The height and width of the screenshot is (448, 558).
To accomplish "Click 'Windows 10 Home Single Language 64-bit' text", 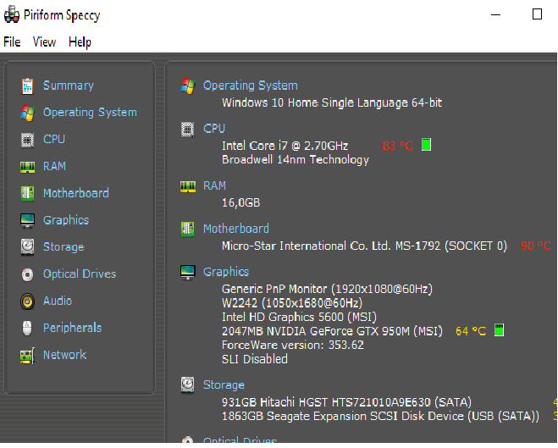I will [332, 103].
